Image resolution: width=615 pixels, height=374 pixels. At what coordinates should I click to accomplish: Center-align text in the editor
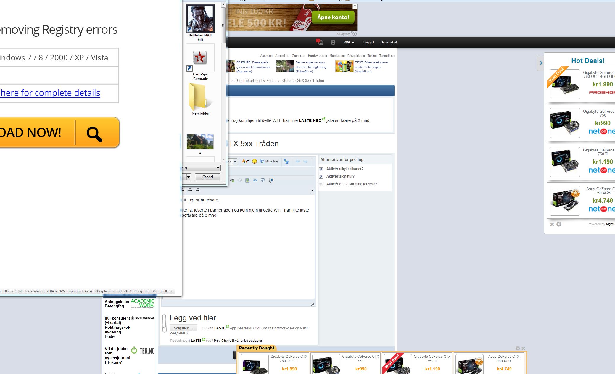pos(190,190)
